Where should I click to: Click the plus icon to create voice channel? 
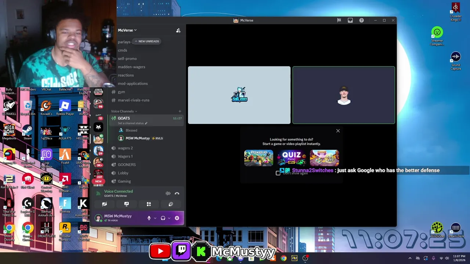(180, 111)
